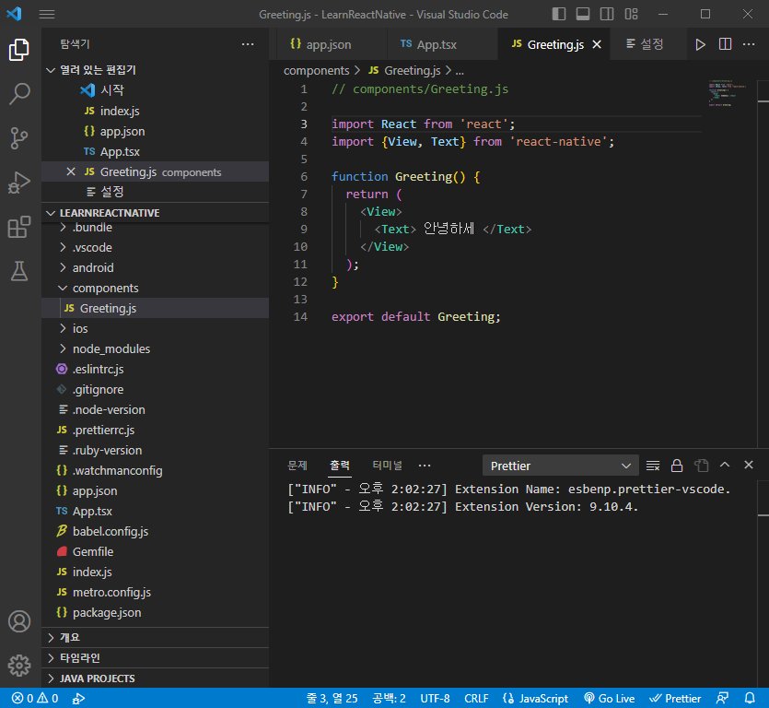The width and height of the screenshot is (769, 708).
Task: Open Go Live server from status bar
Action: point(610,698)
